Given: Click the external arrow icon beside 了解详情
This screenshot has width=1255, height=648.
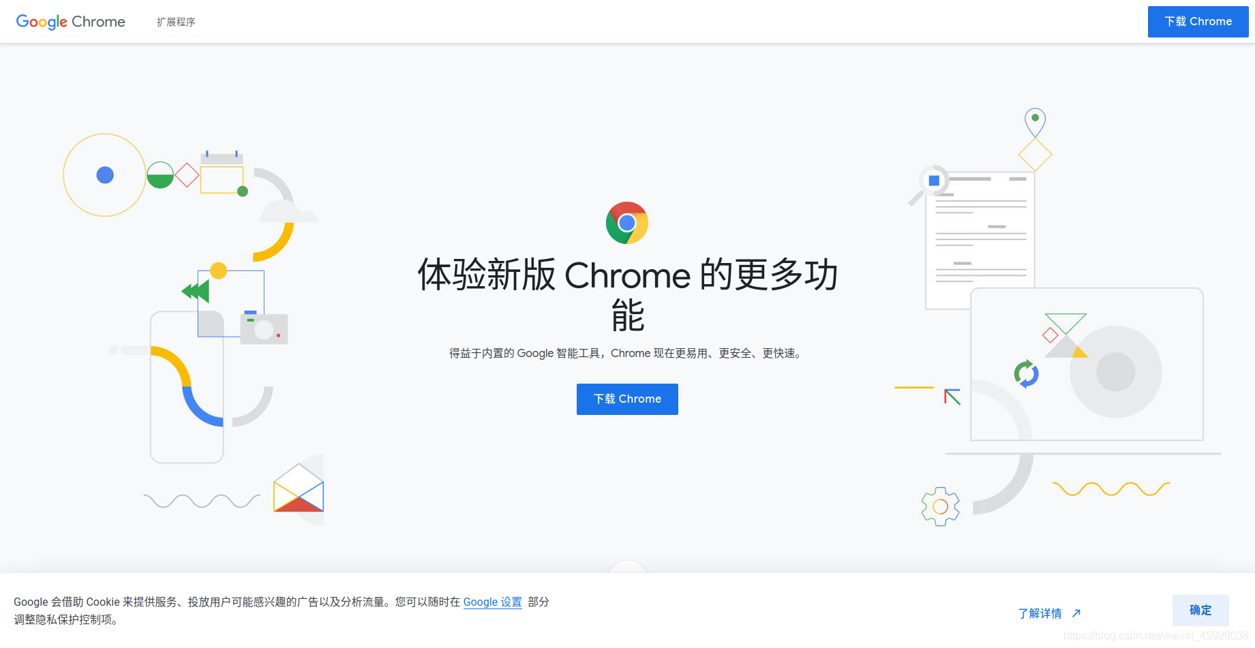Looking at the screenshot, I should [1076, 613].
